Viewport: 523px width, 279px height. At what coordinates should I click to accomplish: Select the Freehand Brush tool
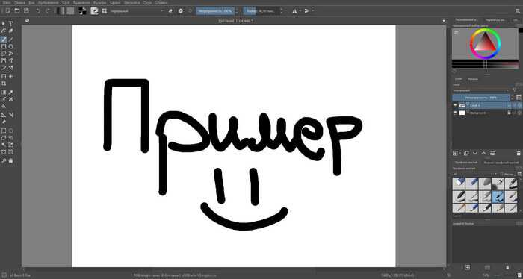[4, 39]
